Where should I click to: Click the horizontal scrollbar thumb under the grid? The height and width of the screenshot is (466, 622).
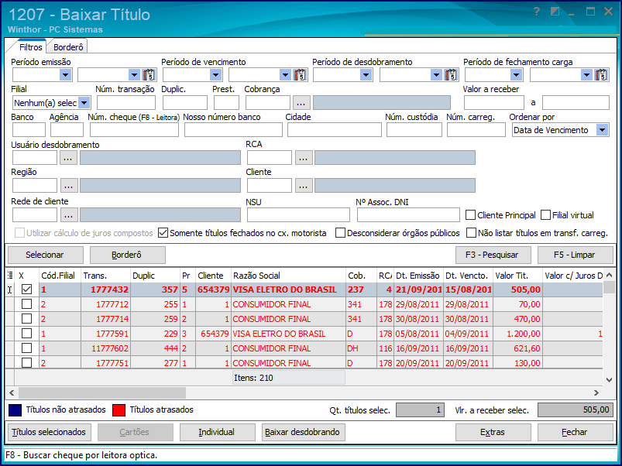point(102,392)
